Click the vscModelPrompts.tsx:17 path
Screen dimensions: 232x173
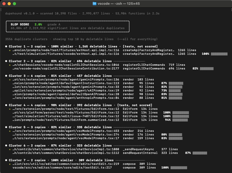(x=66, y=138)
